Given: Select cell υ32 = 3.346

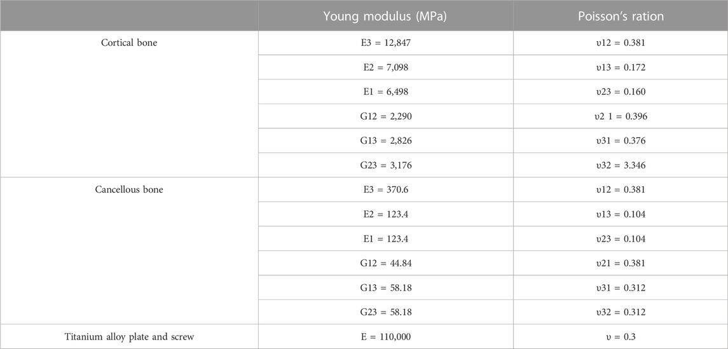Looking at the screenshot, I should point(621,165).
